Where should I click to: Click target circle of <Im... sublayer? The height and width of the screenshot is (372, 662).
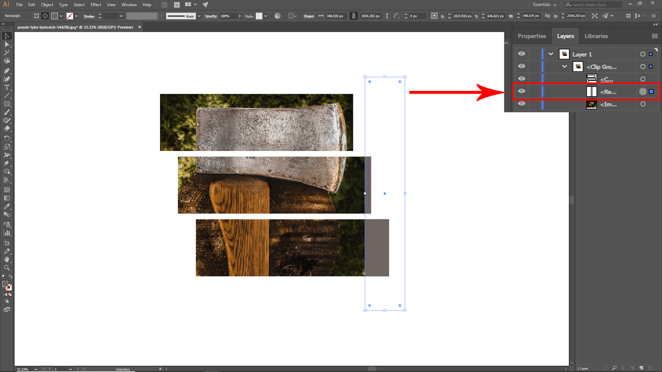point(643,104)
